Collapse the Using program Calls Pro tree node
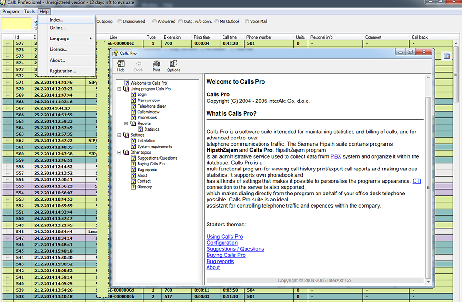 (x=119, y=89)
